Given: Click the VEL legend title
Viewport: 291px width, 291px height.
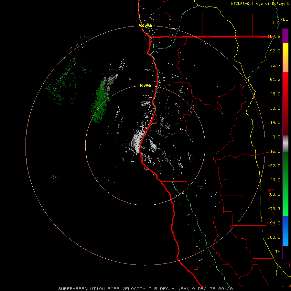Looking at the screenshot, I should coord(284,19).
